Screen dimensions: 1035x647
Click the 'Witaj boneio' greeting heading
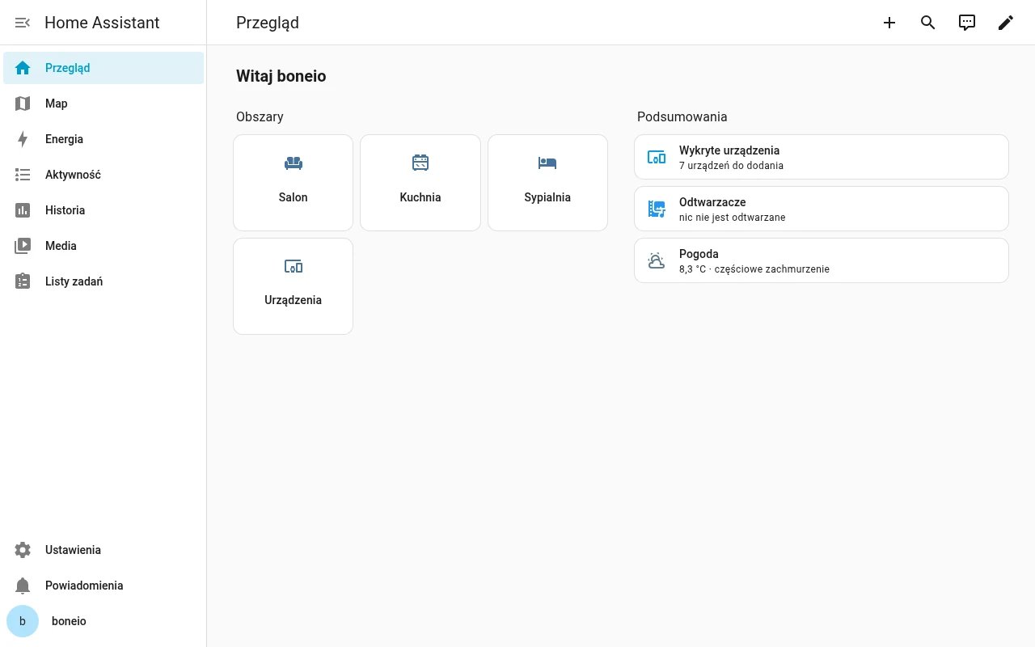[281, 77]
